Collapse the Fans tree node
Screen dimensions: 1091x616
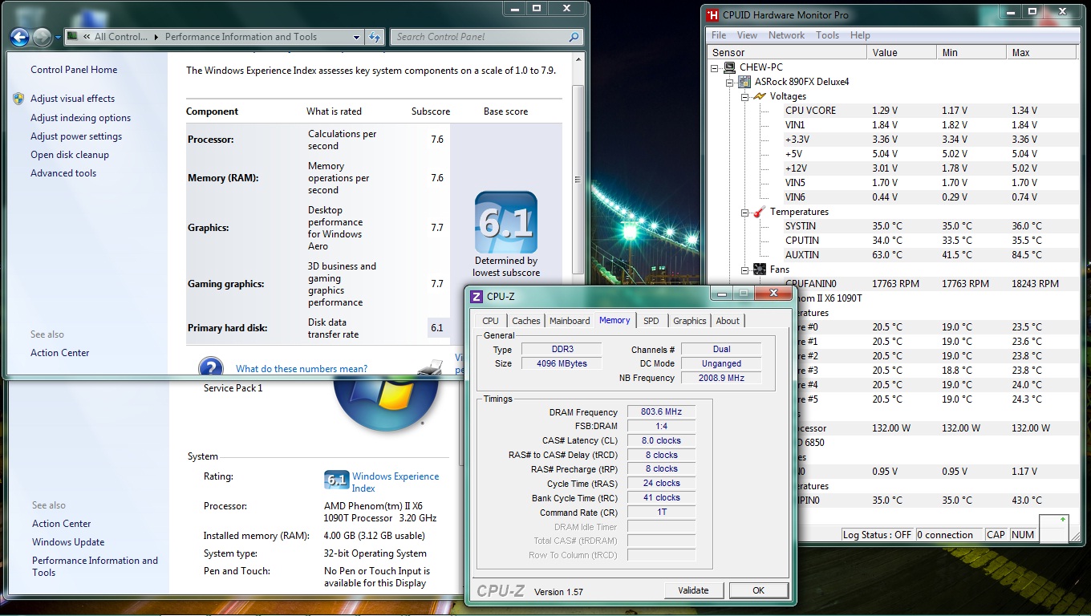click(744, 270)
